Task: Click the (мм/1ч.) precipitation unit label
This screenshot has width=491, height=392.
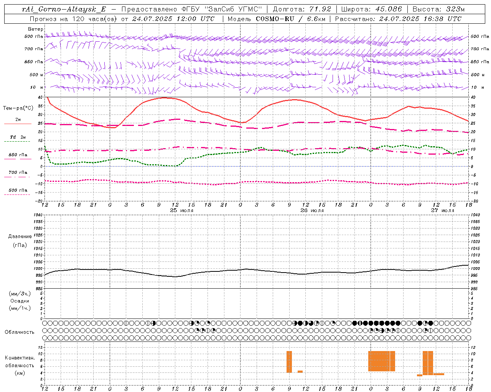Action: (x=20, y=308)
